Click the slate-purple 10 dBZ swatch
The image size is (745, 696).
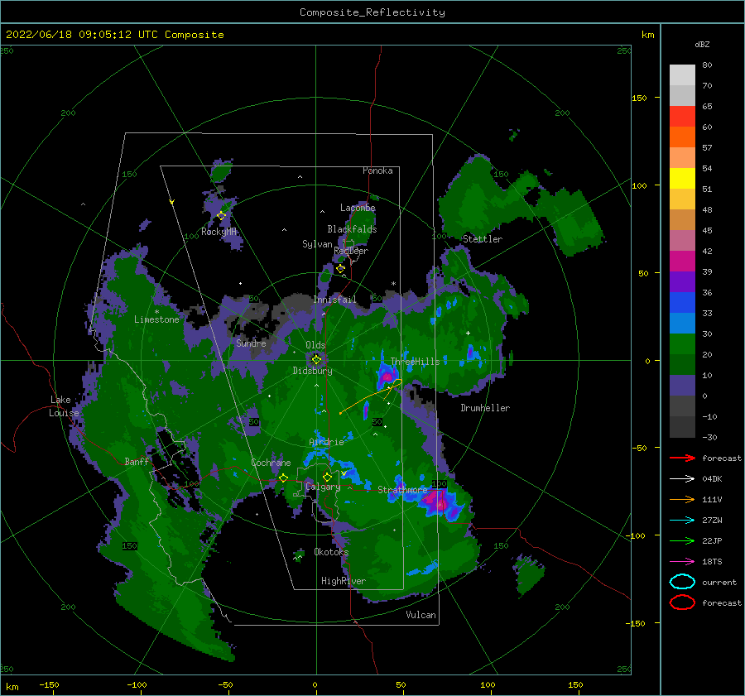click(682, 386)
